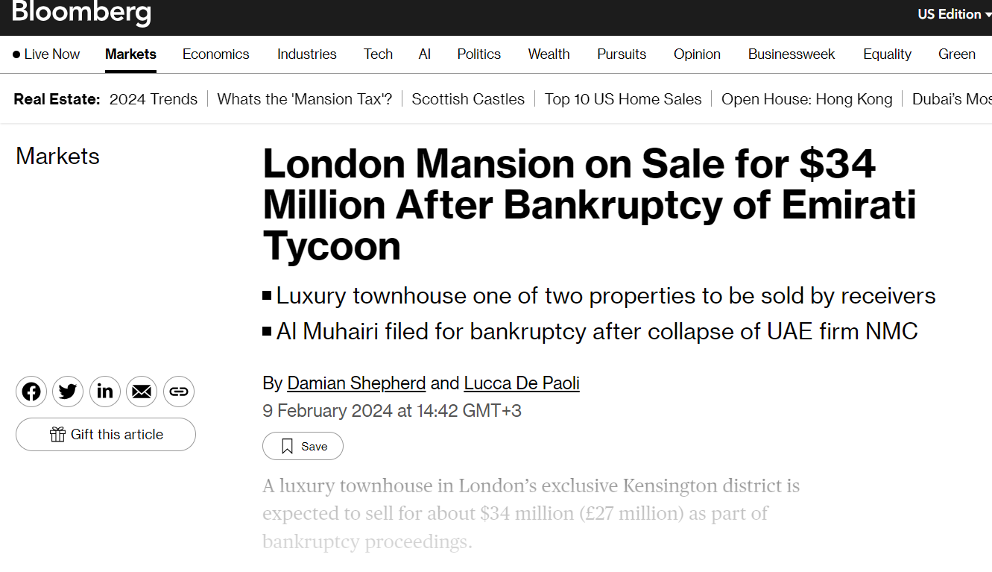Open Whats the 'Mansion Tax'? link
Screen dimensions: 992x572
click(305, 99)
